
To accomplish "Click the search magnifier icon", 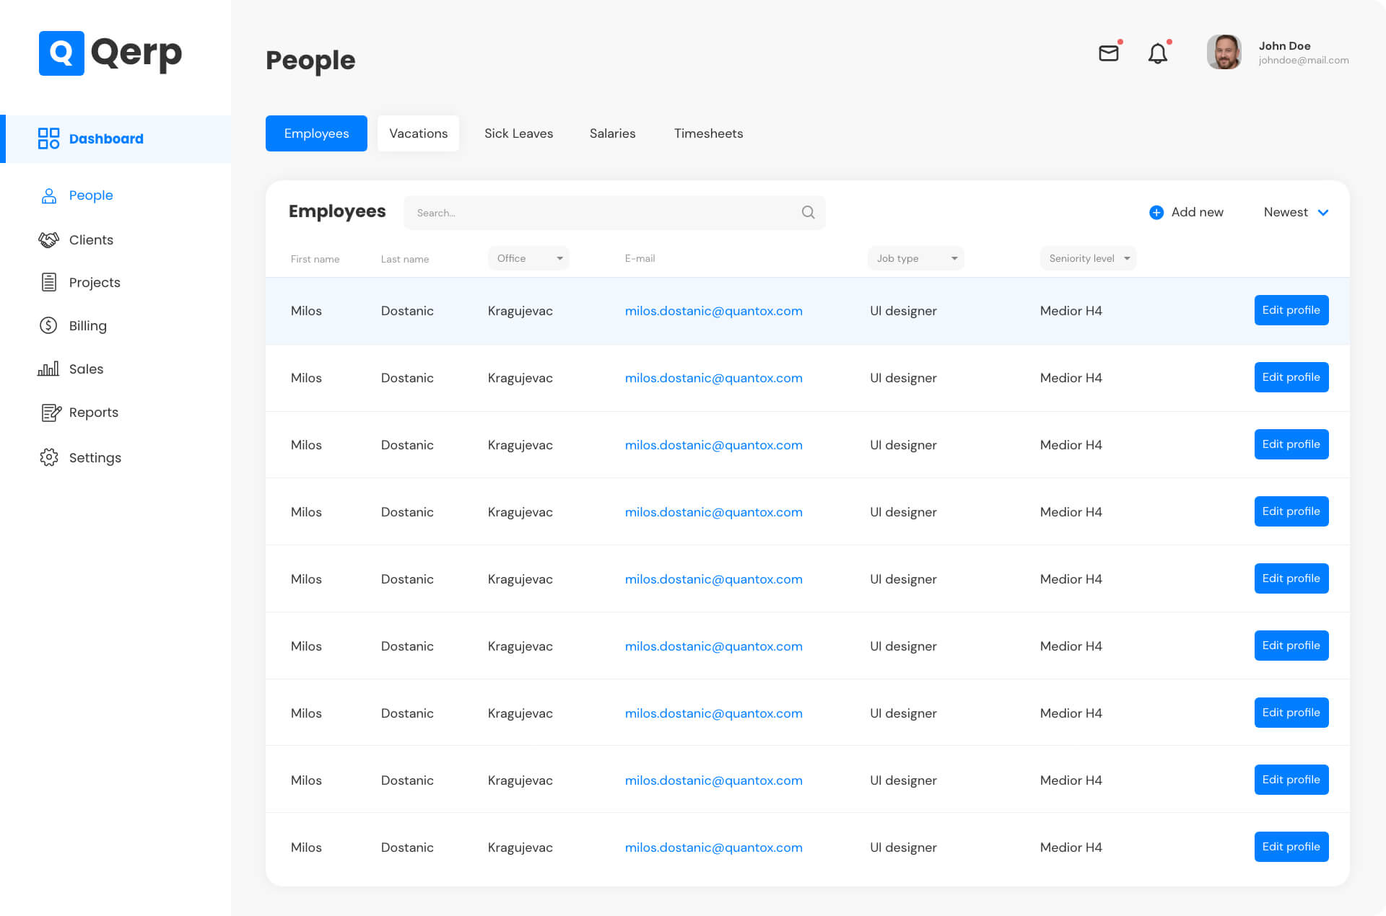I will pos(808,213).
